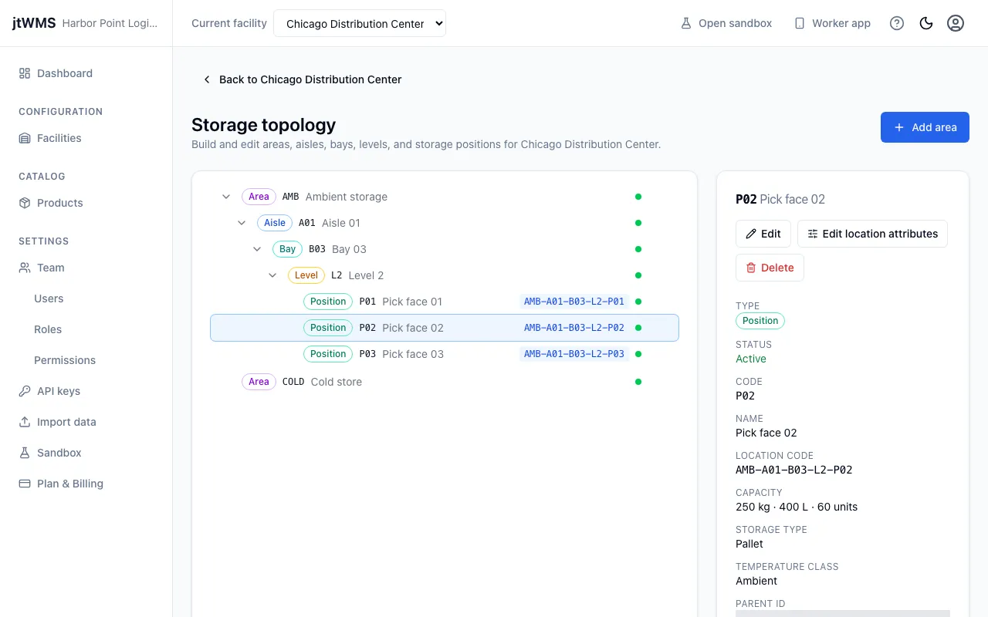Click the capacity value 250 kg · 400 L · 60 units
The height and width of the screenshot is (617, 988).
point(797,507)
